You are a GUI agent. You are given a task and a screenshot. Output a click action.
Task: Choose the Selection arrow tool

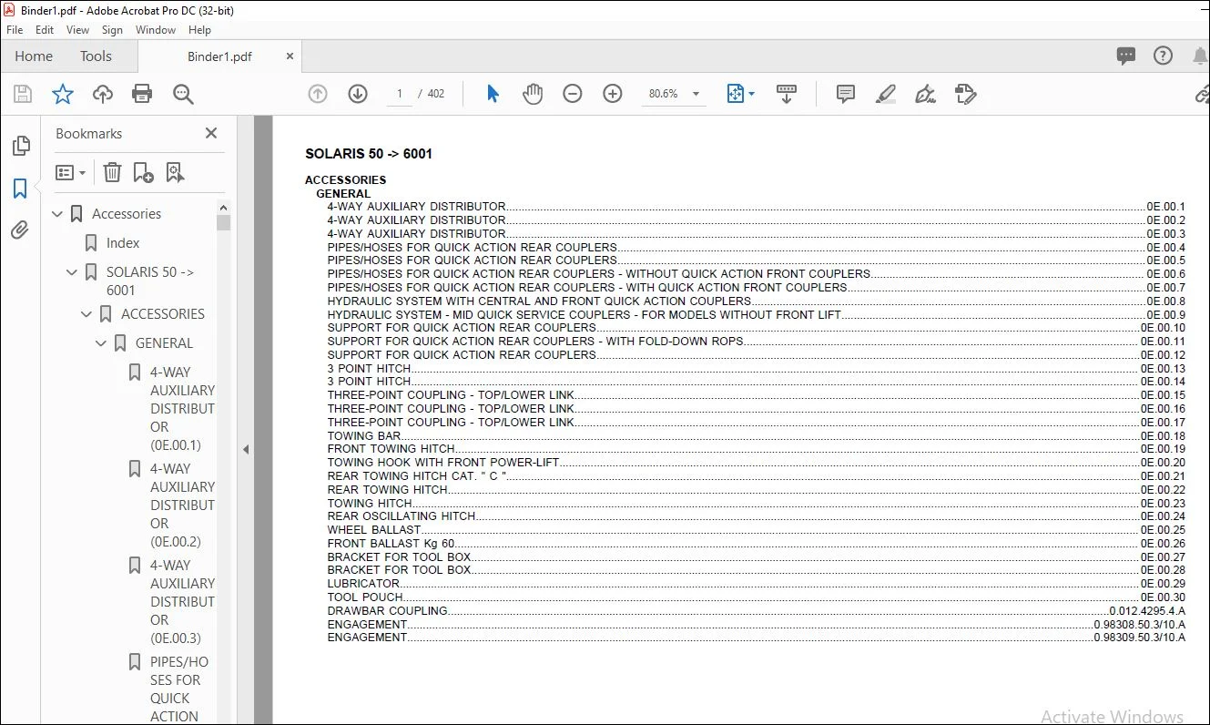point(493,94)
